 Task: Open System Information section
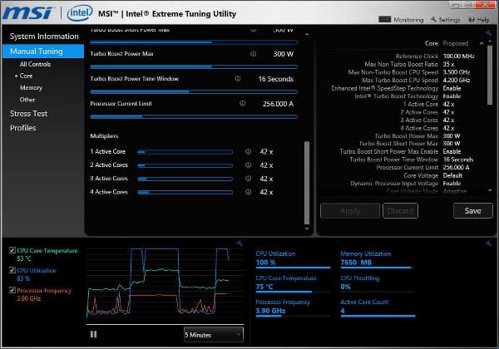[44, 37]
